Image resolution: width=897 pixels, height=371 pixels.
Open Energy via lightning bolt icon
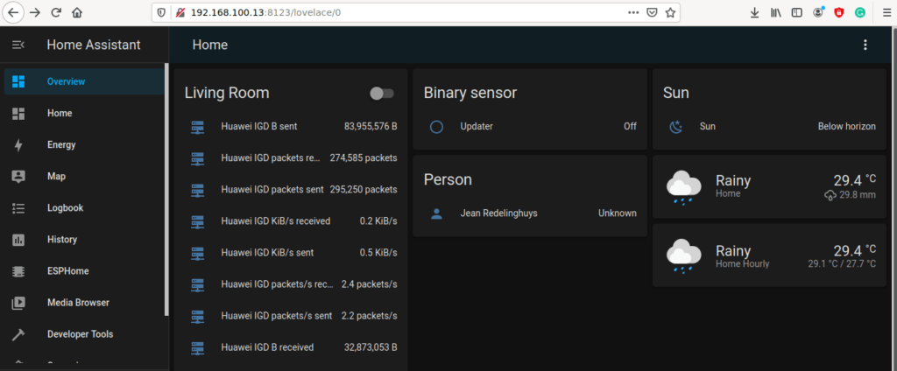tap(18, 145)
